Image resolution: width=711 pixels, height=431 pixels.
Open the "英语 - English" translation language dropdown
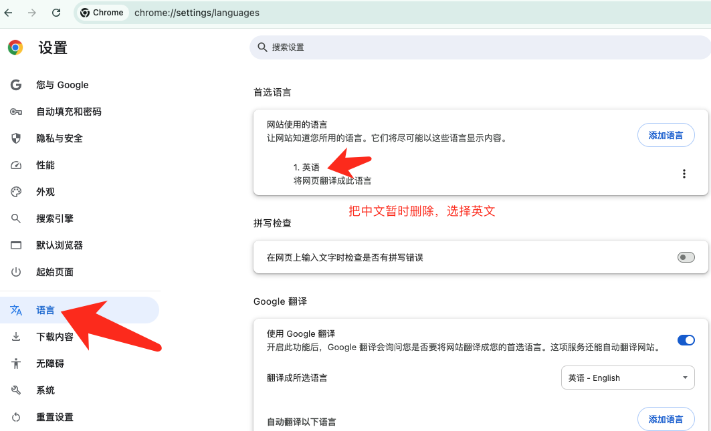point(627,378)
